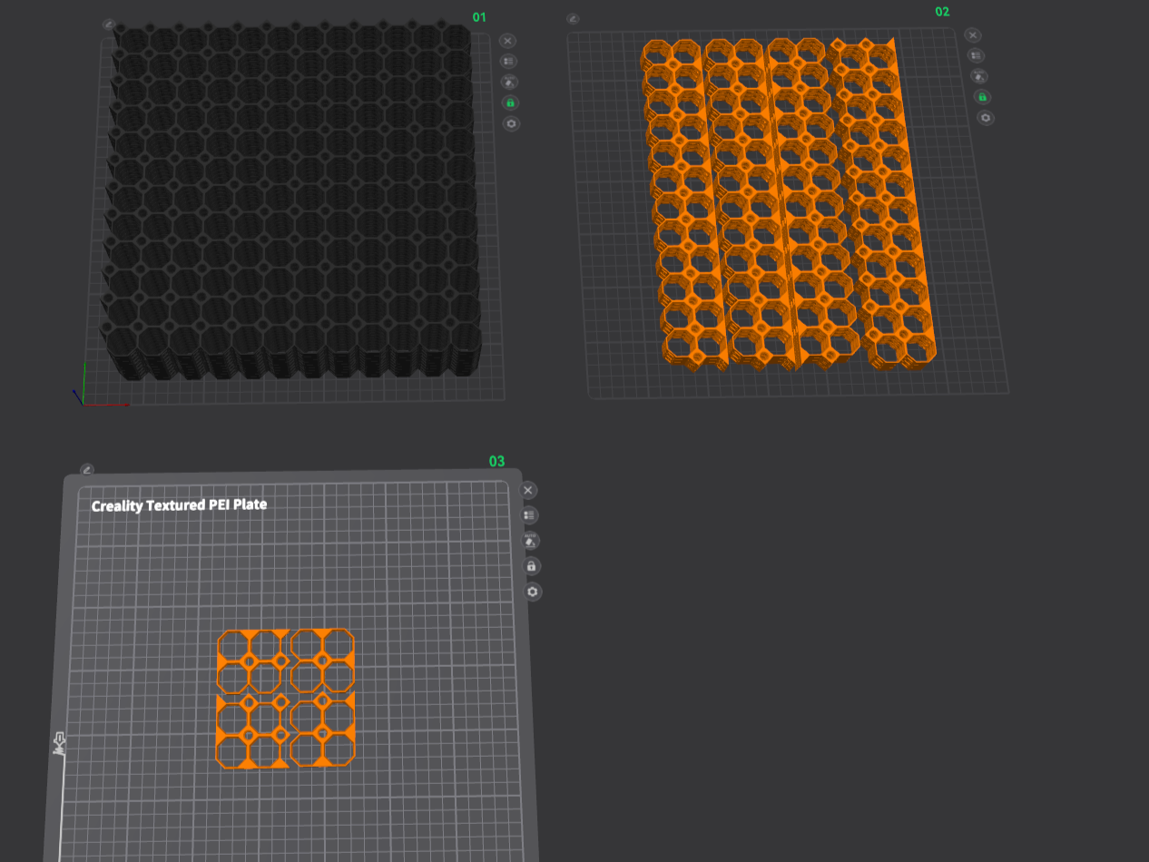This screenshot has width=1149, height=862.
Task: Toggle the green lock on plate 01
Action: coord(510,103)
